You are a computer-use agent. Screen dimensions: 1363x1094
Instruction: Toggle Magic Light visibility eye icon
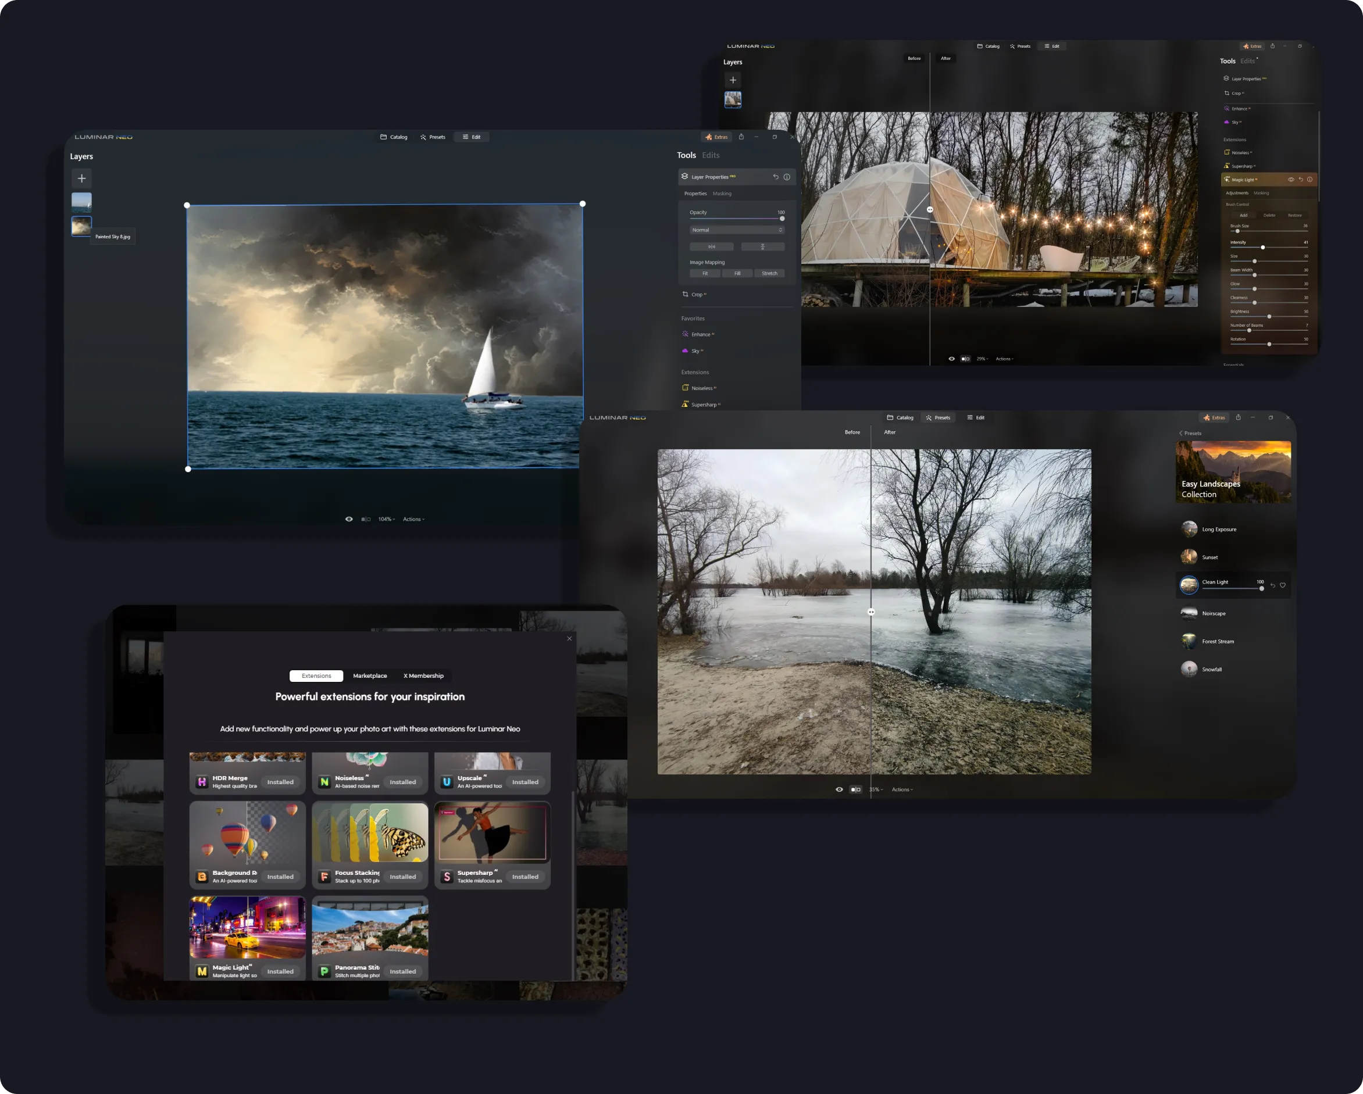(1291, 180)
